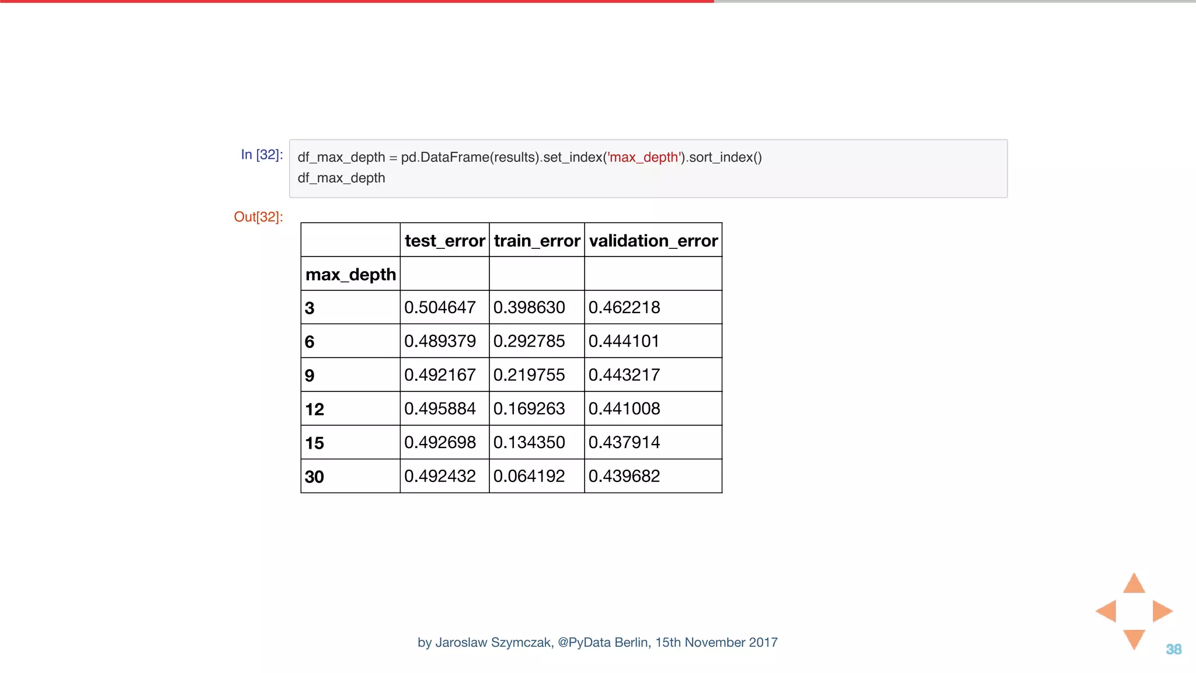Click the max_depth row label 9

pos(310,375)
